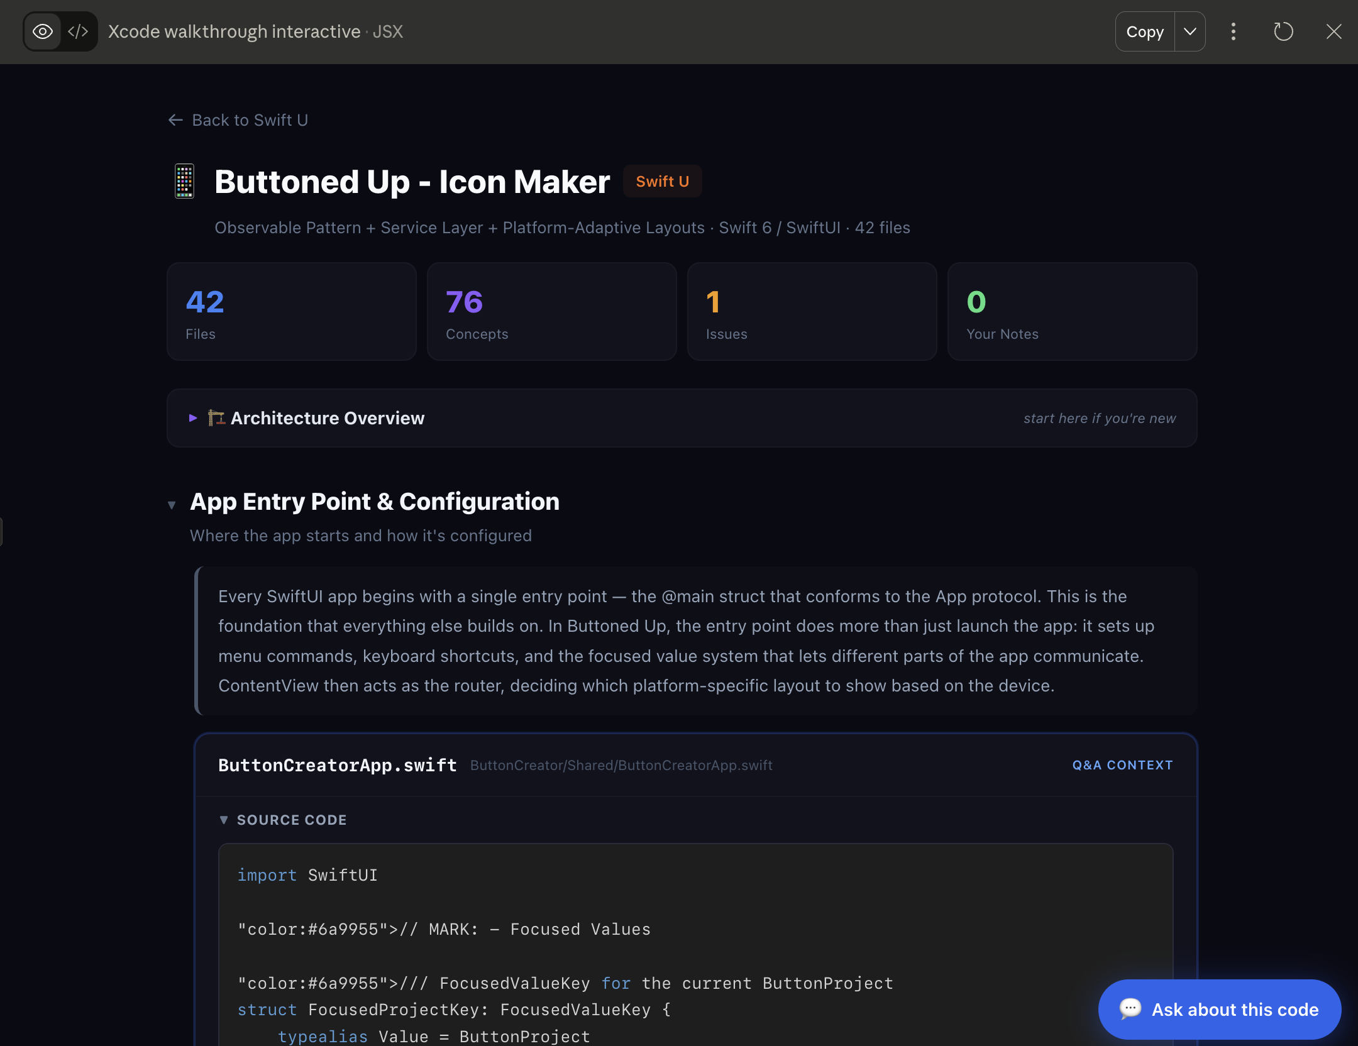The height and width of the screenshot is (1046, 1358).
Task: Open the 76 Concepts stat card
Action: (551, 312)
